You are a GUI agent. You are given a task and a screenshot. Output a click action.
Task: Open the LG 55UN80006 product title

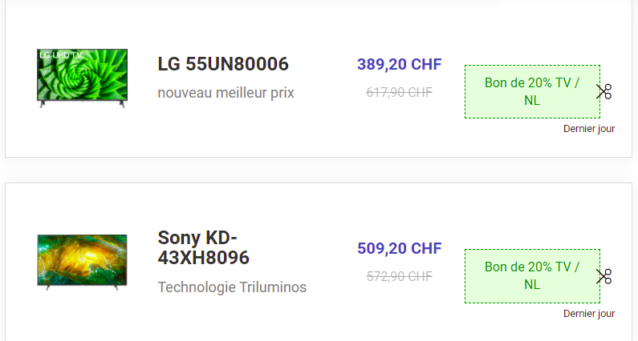click(x=223, y=64)
